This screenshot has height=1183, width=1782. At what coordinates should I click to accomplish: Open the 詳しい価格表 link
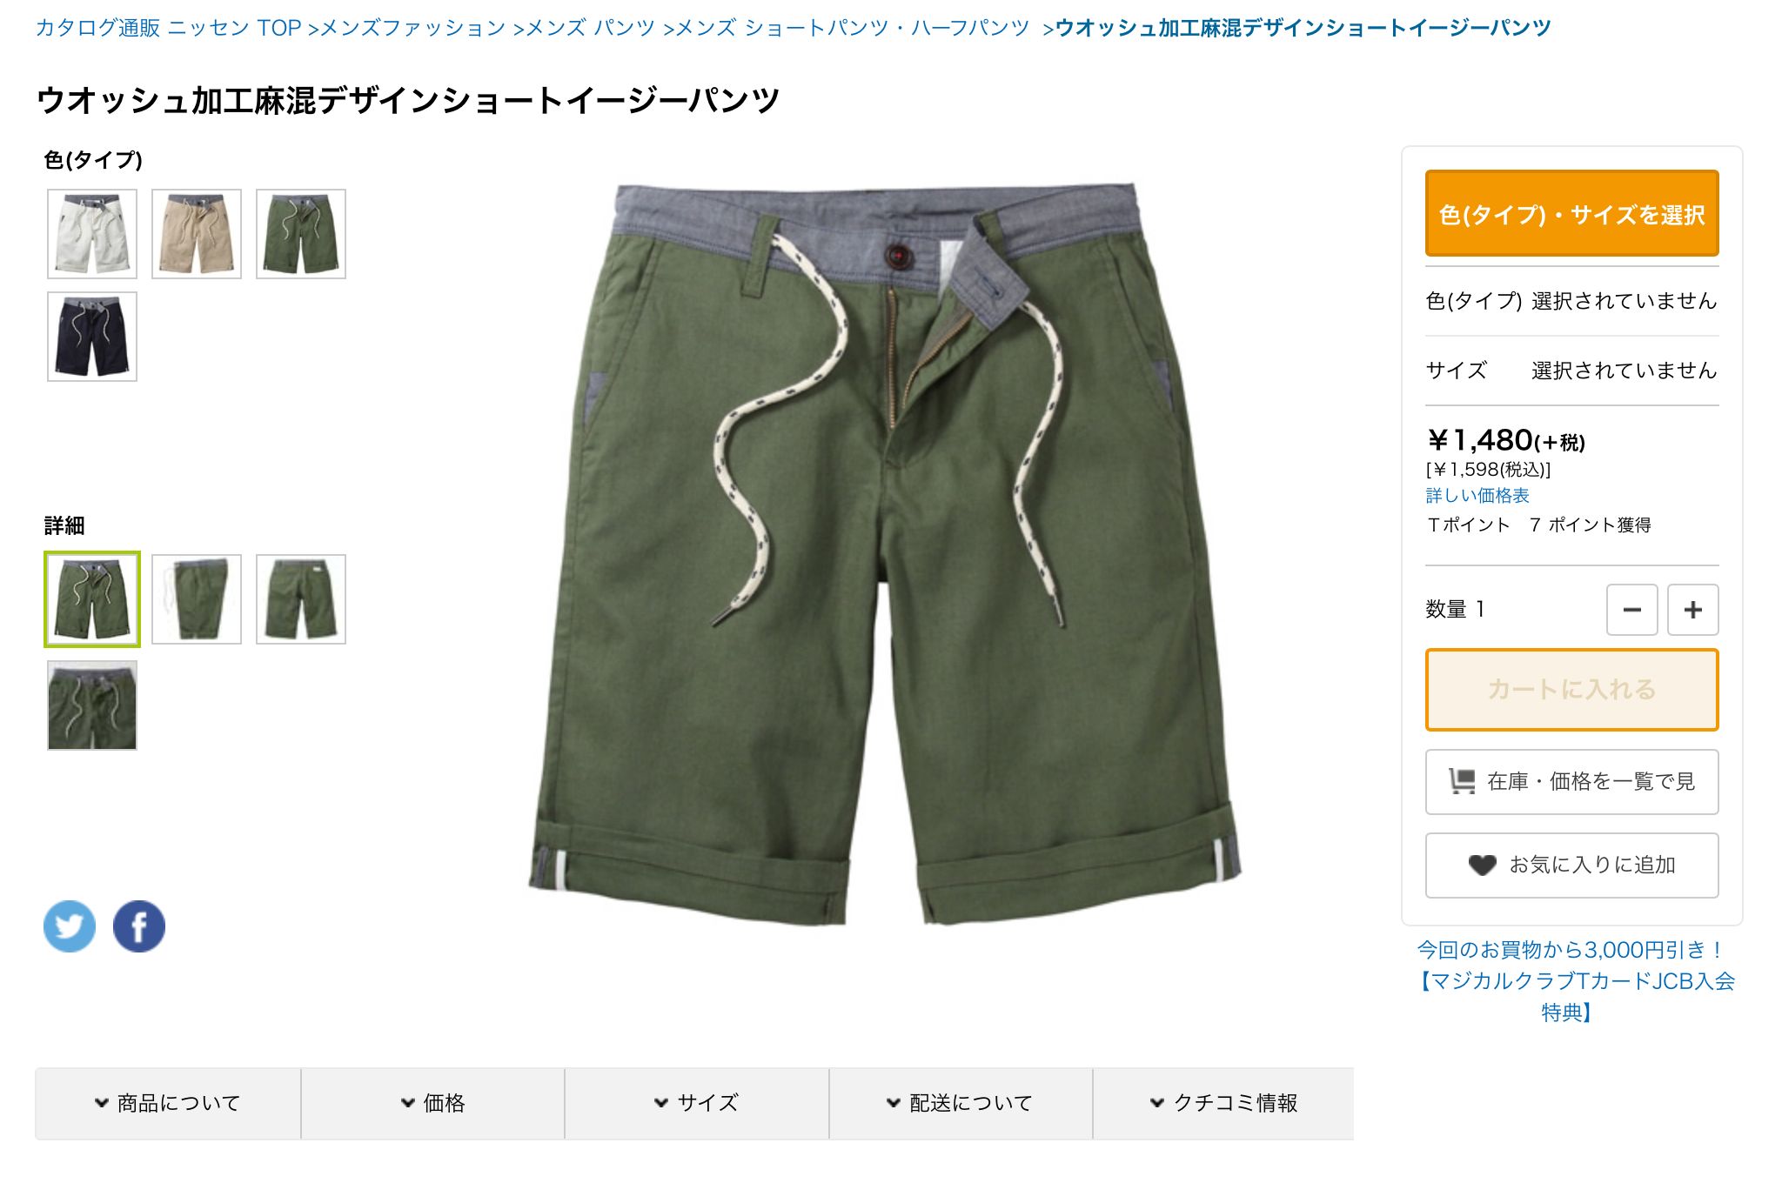click(1477, 496)
